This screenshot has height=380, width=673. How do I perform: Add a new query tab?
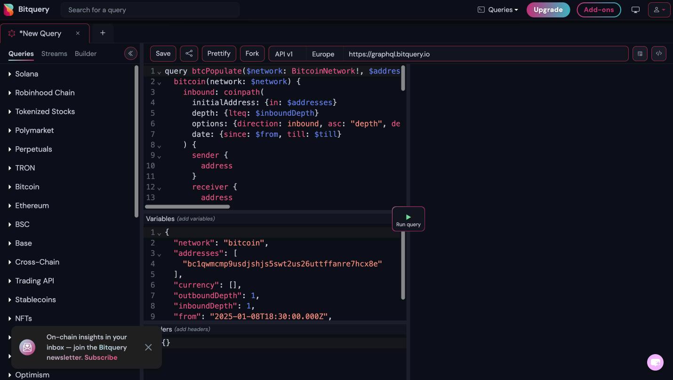point(103,33)
